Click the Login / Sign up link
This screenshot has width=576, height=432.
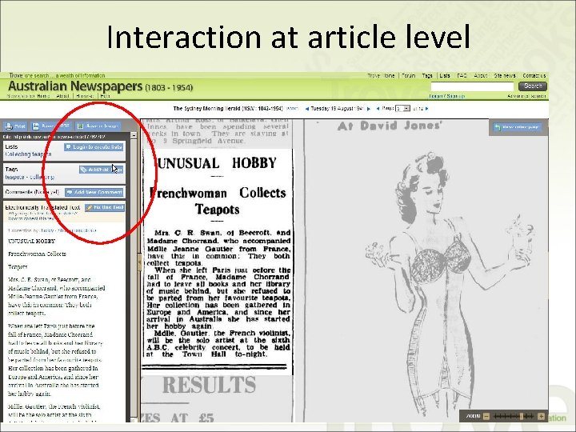[446, 96]
